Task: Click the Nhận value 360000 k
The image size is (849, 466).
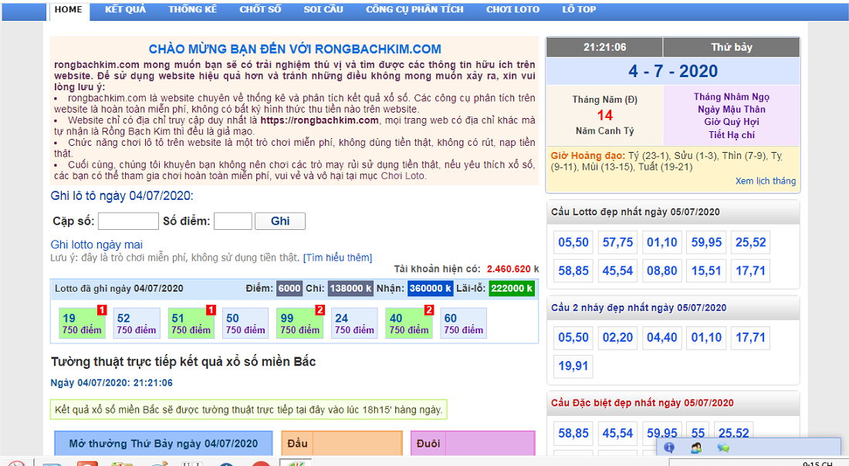Action: [x=431, y=289]
